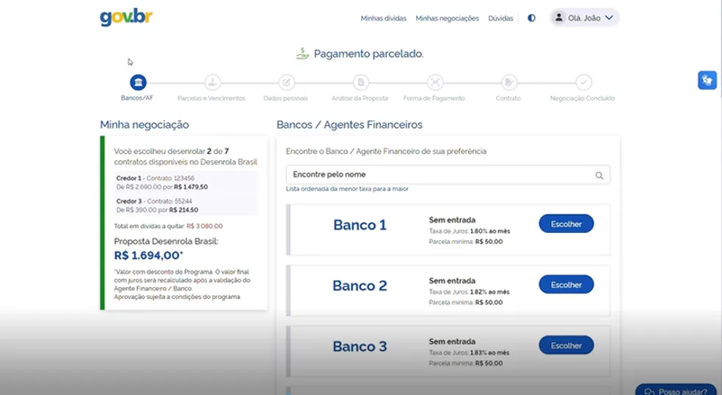This screenshot has height=395, width=722.
Task: Click the Banco 3 name text
Action: click(360, 346)
